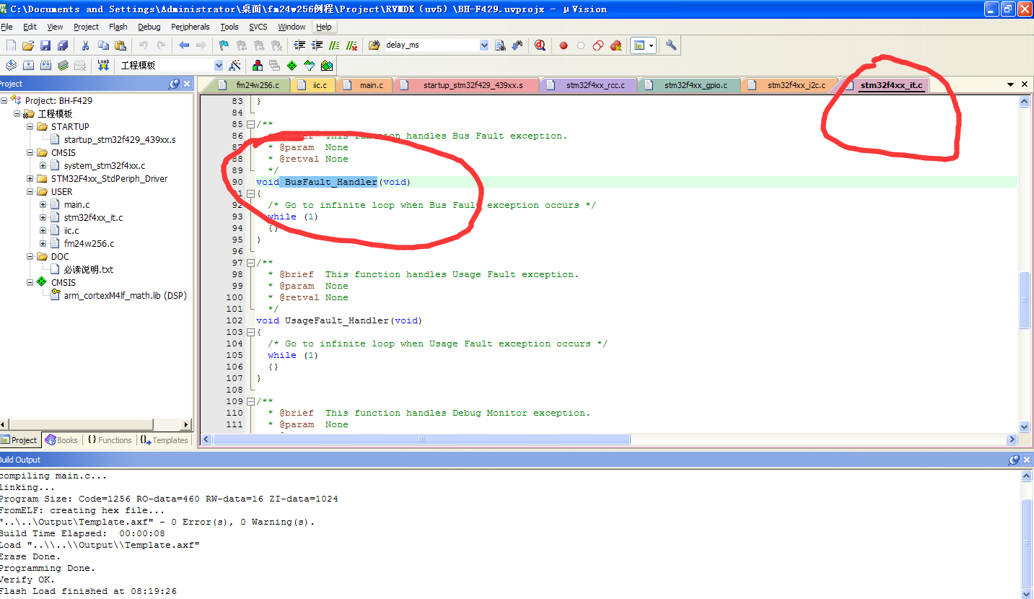1034x599 pixels.
Task: Open the editor tab list dropdown arrow
Action: tap(1011, 84)
